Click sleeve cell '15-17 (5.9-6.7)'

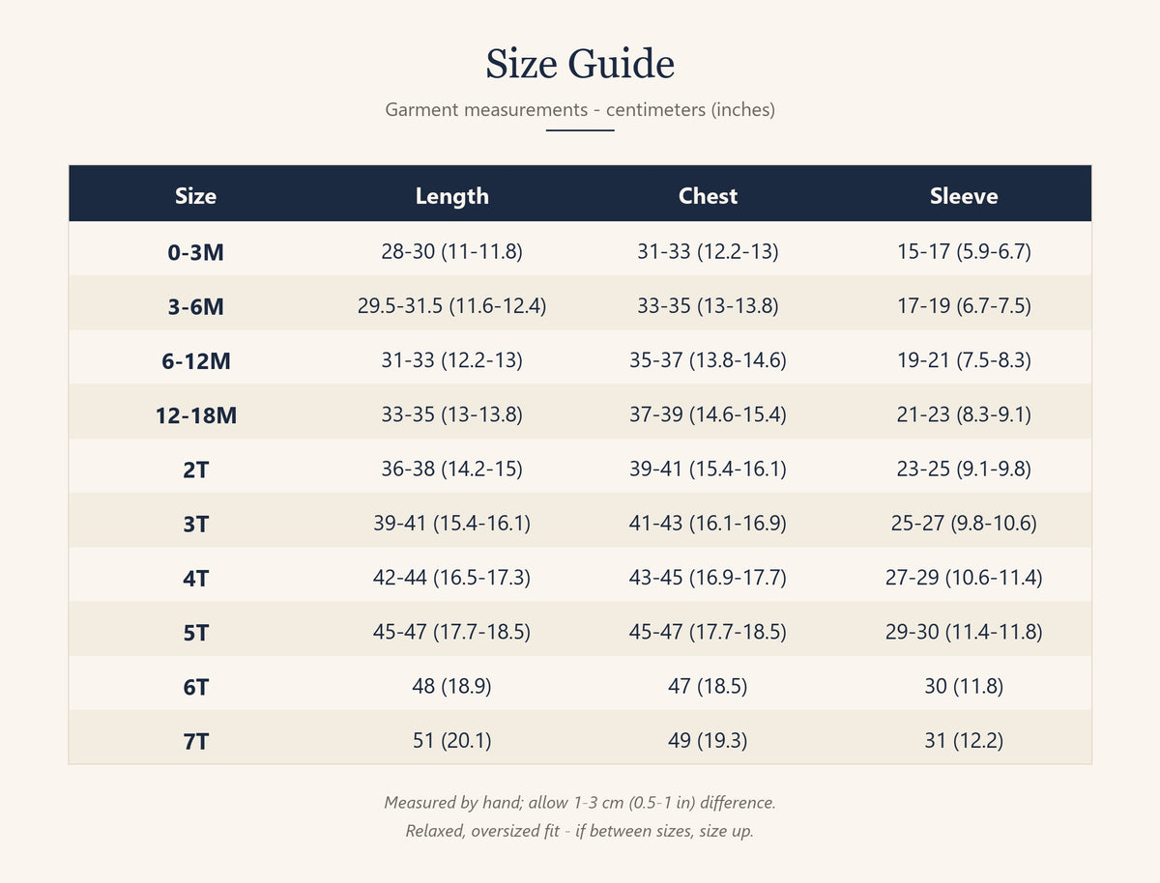[964, 252]
